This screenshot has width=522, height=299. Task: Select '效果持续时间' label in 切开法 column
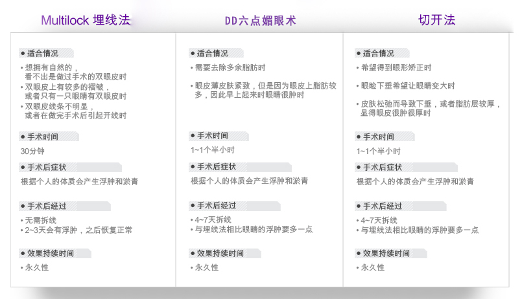click(x=386, y=254)
